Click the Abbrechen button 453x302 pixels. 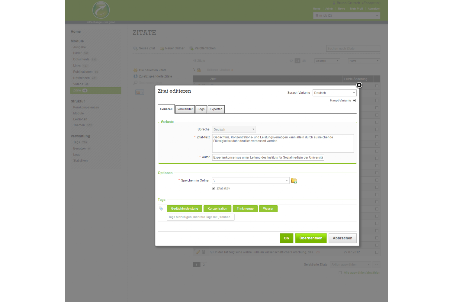click(342, 238)
